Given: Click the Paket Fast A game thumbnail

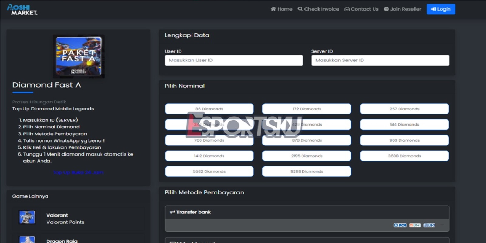Looking at the screenshot, I should (79, 56).
